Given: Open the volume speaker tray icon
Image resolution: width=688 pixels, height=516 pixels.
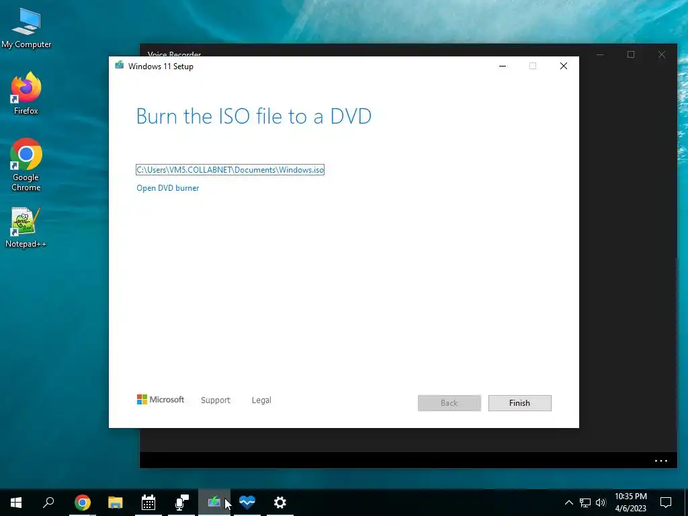Looking at the screenshot, I should point(601,503).
